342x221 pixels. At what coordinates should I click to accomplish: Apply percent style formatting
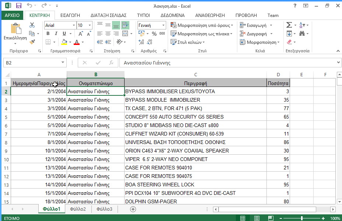(154, 34)
